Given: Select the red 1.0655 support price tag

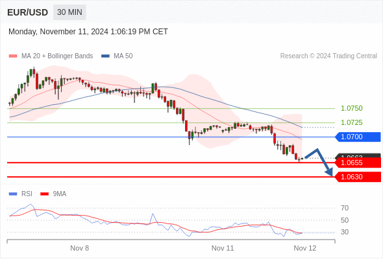Looking at the screenshot, I should pyautogui.click(x=358, y=163).
